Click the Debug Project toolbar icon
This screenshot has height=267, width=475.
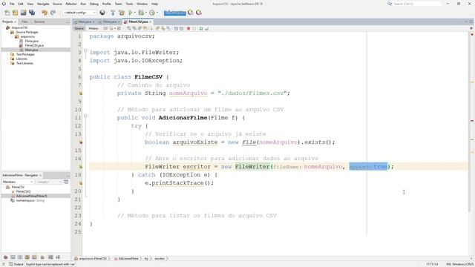(x=141, y=13)
